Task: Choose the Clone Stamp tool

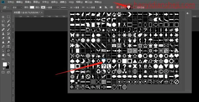Action: 3,34
